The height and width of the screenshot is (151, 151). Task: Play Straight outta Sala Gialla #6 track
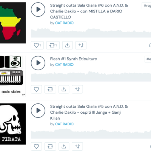pos(38,9)
